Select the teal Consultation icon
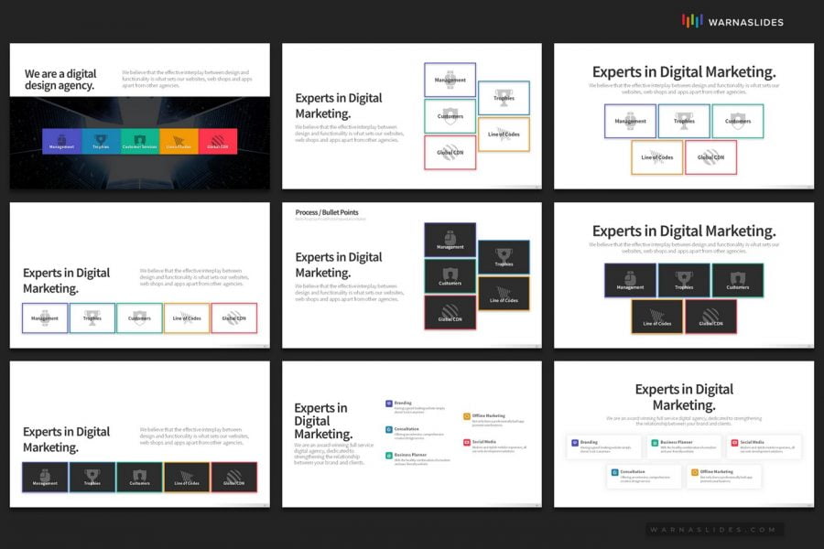The height and width of the screenshot is (549, 824). (x=390, y=428)
